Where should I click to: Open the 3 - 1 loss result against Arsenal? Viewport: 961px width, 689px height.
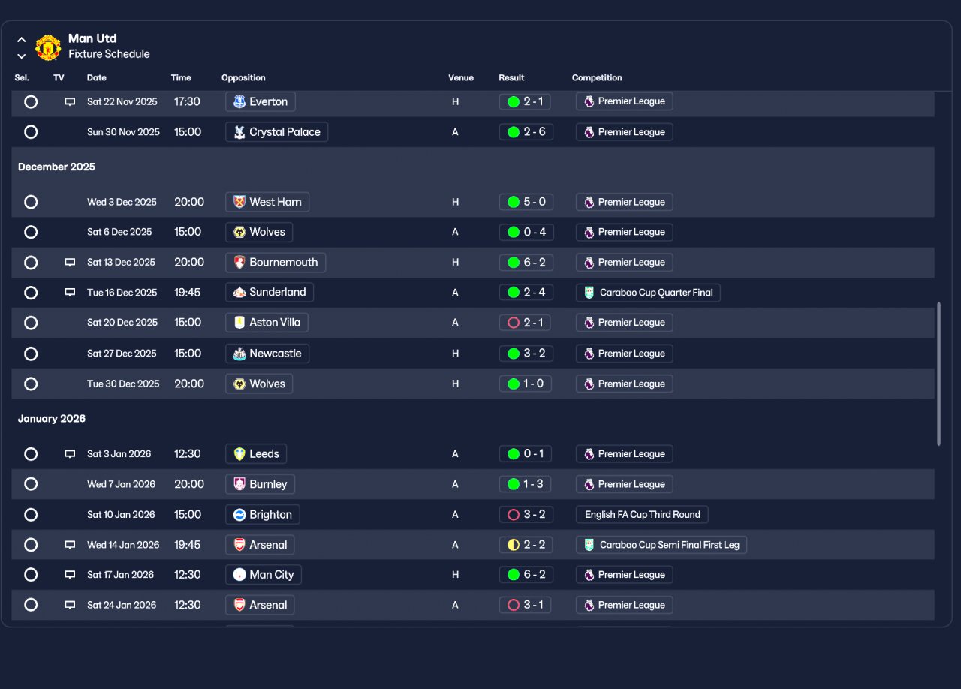526,605
